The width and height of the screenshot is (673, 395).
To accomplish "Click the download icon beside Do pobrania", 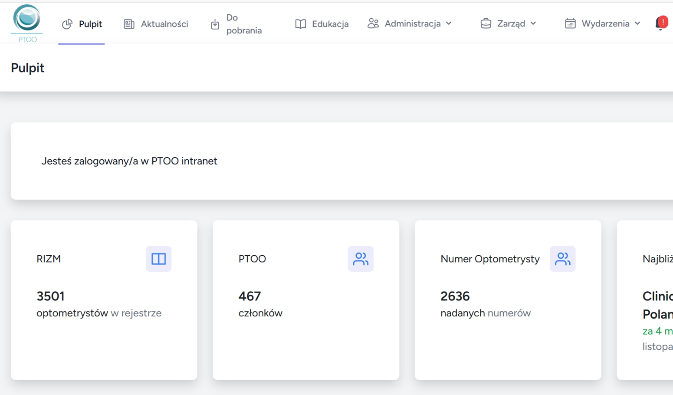I will (x=215, y=24).
